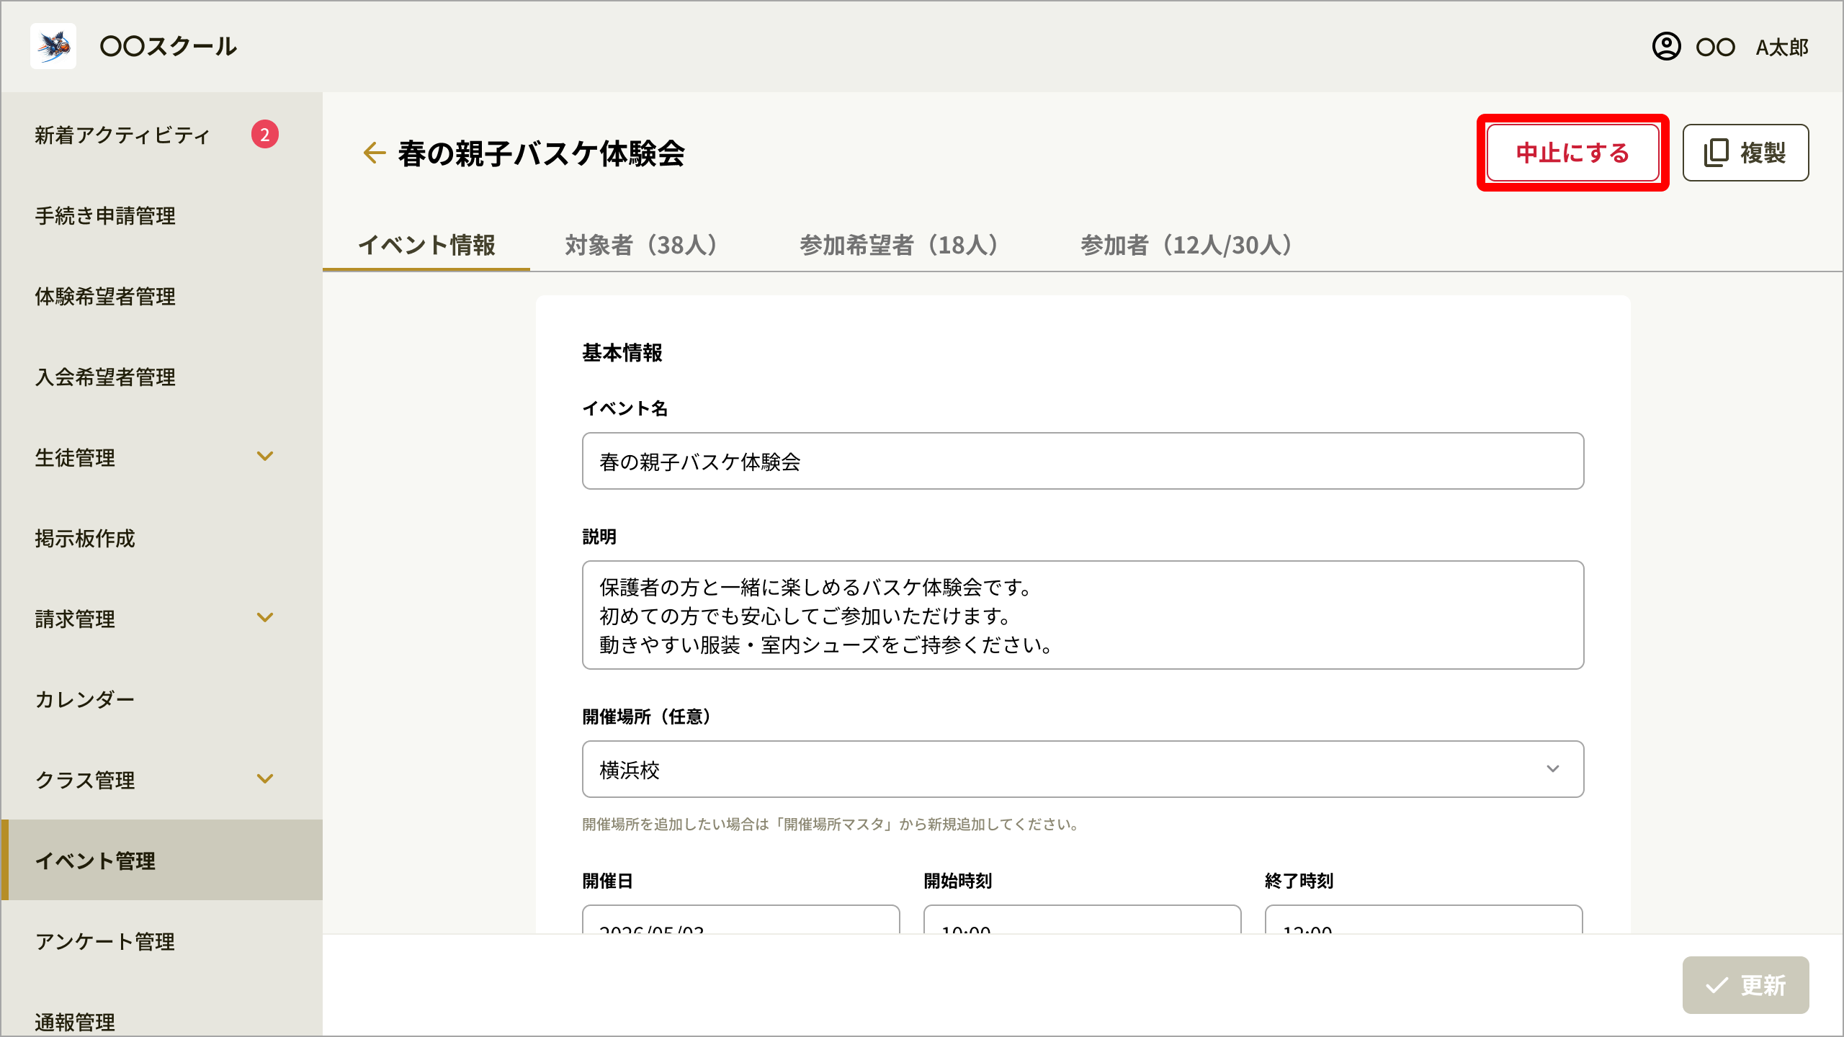Click the red notification badge showing 2
1844x1037 pixels.
264,135
